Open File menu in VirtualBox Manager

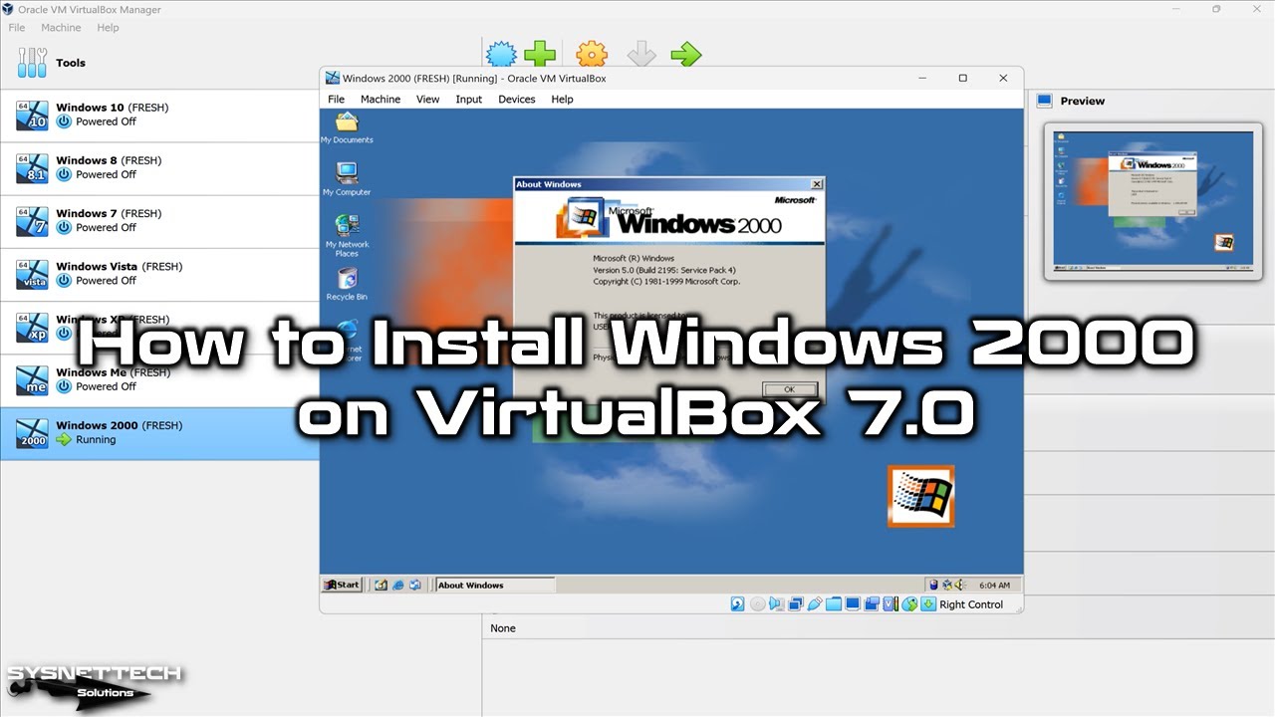coord(17,28)
